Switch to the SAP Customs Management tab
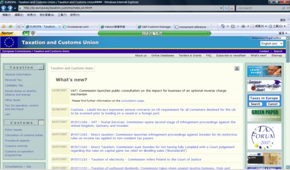This screenshot has width=290, height=170. (155, 27)
